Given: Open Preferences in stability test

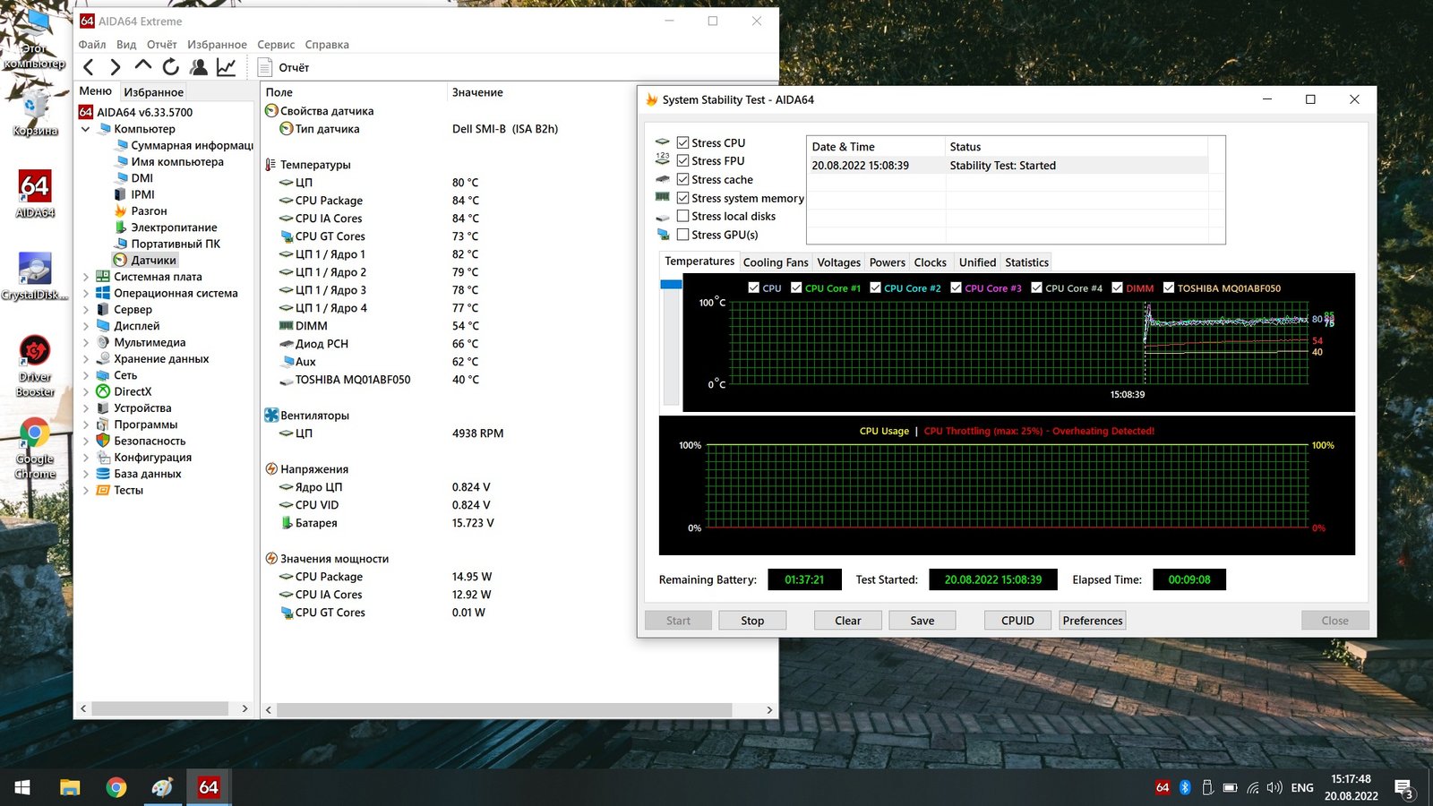Looking at the screenshot, I should [1093, 621].
